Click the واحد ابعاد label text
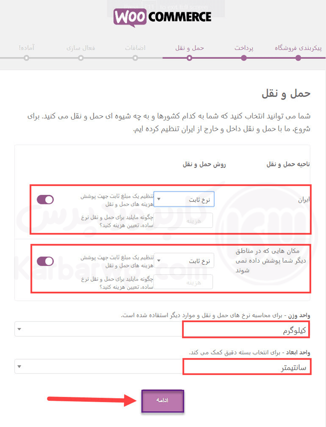This screenshot has height=427, width=326. (x=298, y=353)
